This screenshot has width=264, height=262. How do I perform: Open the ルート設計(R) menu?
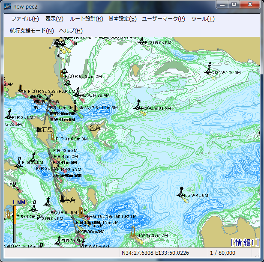[x=86, y=19]
